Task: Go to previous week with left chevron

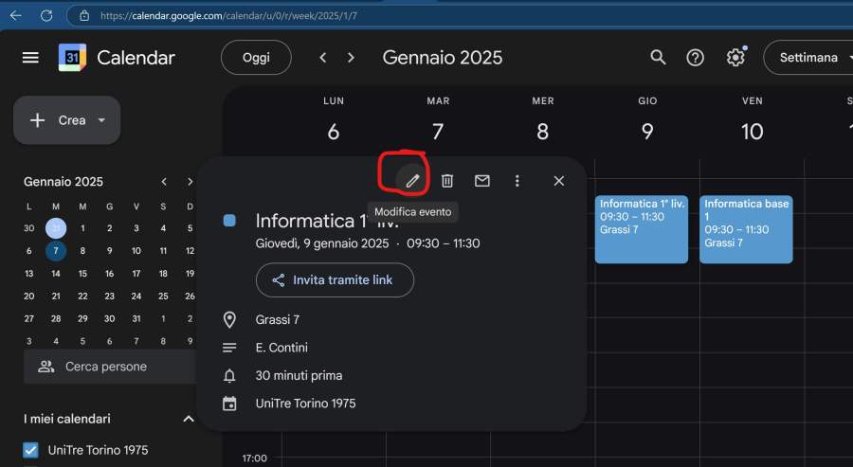Action: 323,58
